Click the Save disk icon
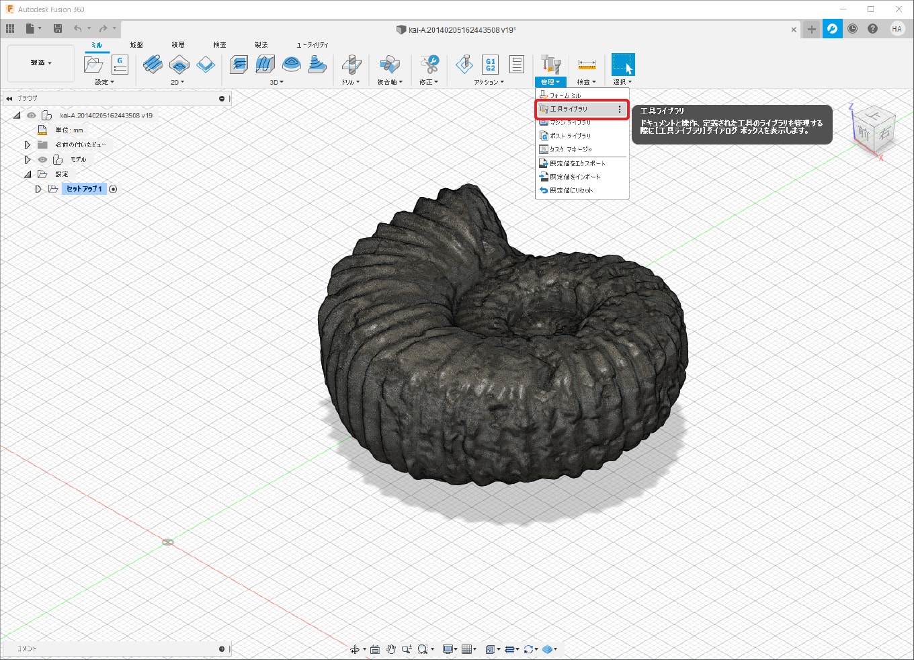Image resolution: width=914 pixels, height=660 pixels. coord(58,28)
